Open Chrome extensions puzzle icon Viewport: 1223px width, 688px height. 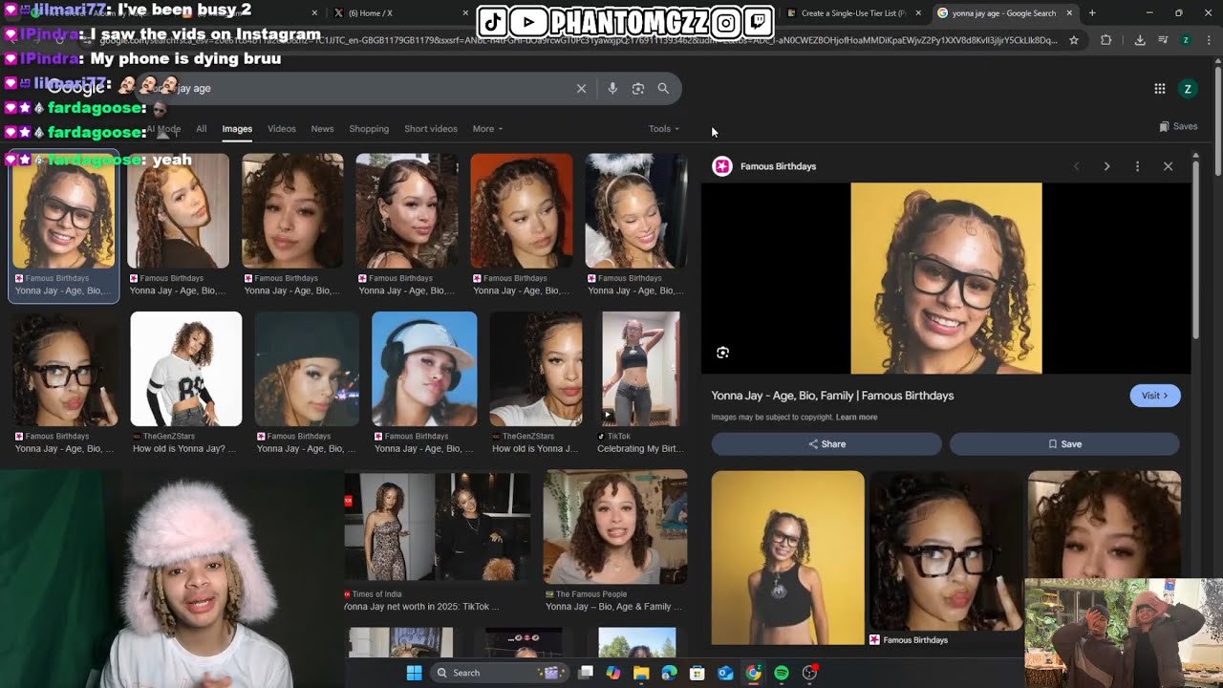pos(1106,40)
